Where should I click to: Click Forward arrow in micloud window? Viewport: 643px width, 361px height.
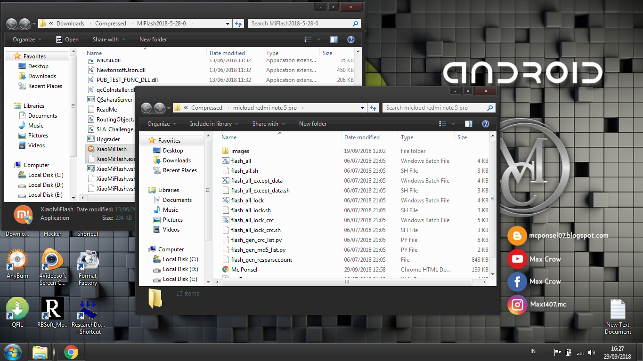click(x=160, y=108)
